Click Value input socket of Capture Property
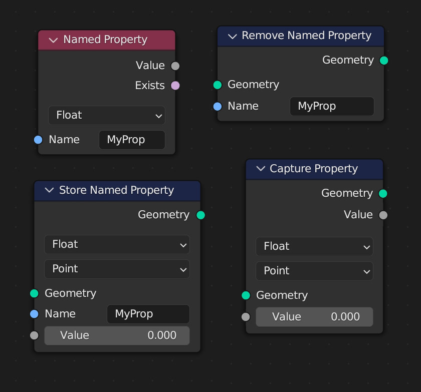Viewport: 421px width, 392px height. point(246,317)
